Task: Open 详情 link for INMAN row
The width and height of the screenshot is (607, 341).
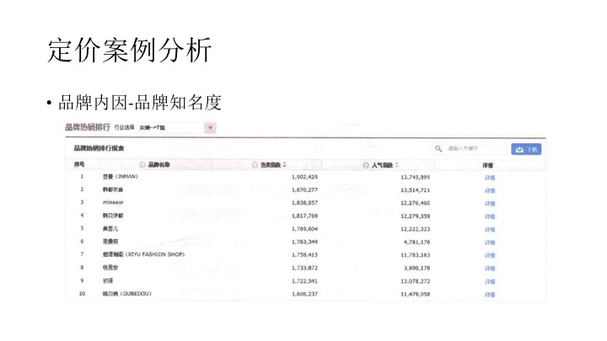Action: (x=490, y=178)
